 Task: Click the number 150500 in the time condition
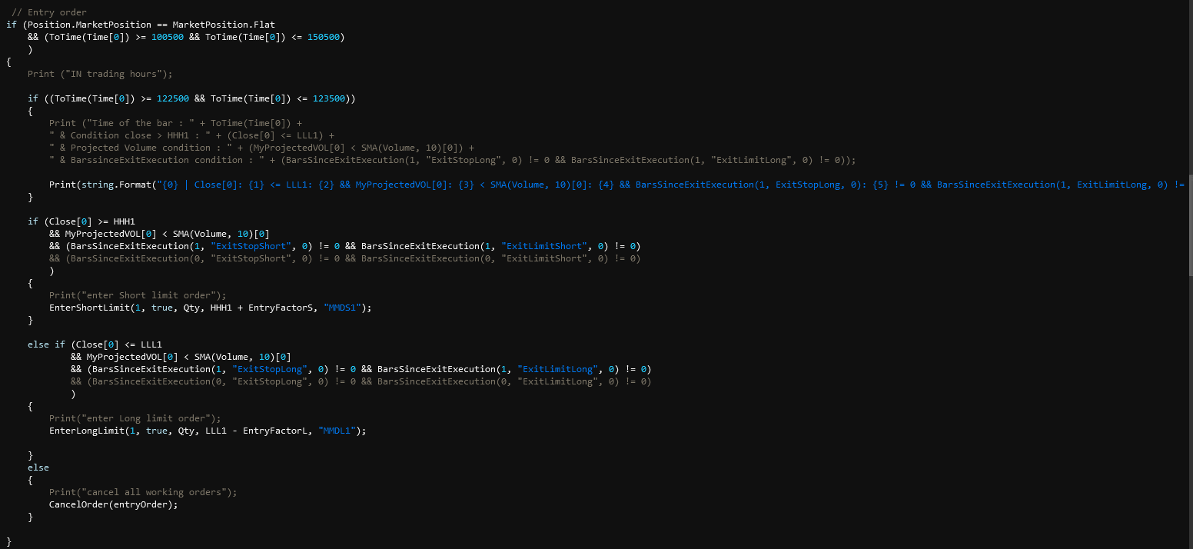click(325, 37)
